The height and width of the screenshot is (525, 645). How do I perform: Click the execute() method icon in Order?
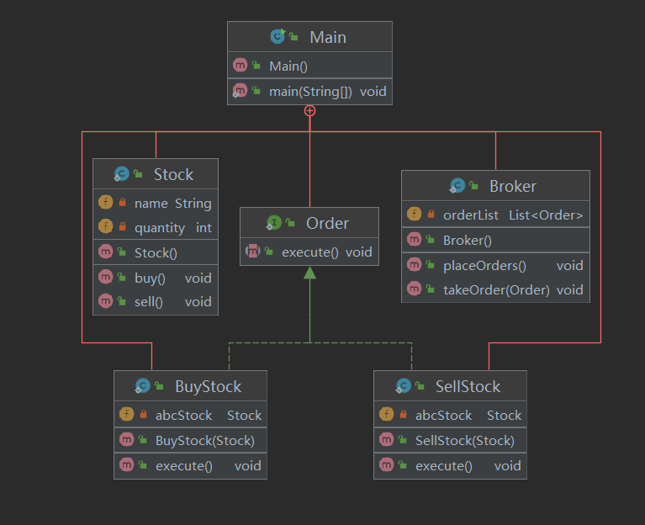click(x=252, y=251)
